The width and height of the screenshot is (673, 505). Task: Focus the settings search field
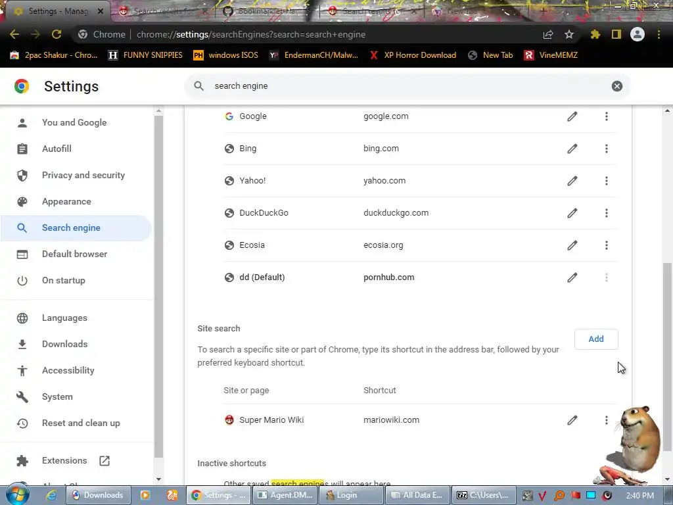click(x=407, y=86)
